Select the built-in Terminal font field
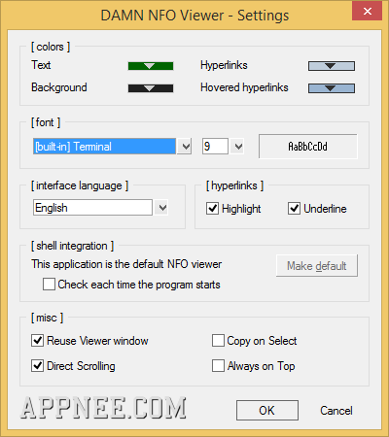 (x=104, y=147)
